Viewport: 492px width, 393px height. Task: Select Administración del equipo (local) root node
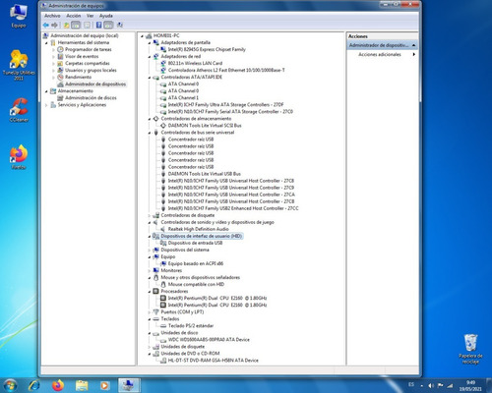(x=85, y=35)
